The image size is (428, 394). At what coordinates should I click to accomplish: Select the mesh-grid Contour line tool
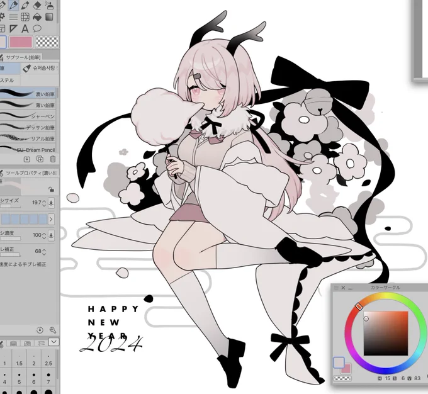[x=25, y=17]
